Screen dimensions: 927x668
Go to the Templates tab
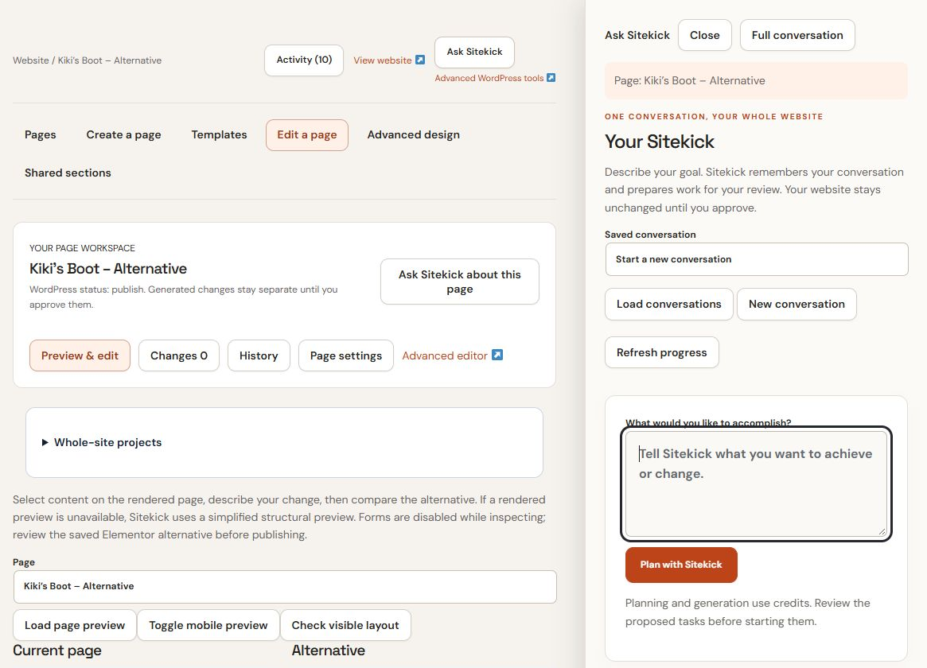click(220, 134)
